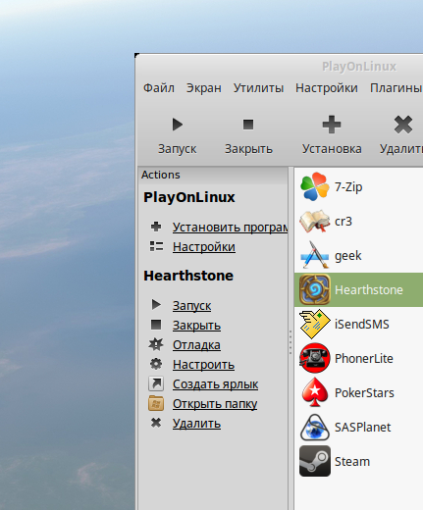
Task: Select the Steam list entry text
Action: click(352, 462)
